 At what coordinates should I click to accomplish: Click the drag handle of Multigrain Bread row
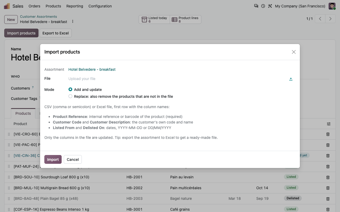tap(9, 188)
